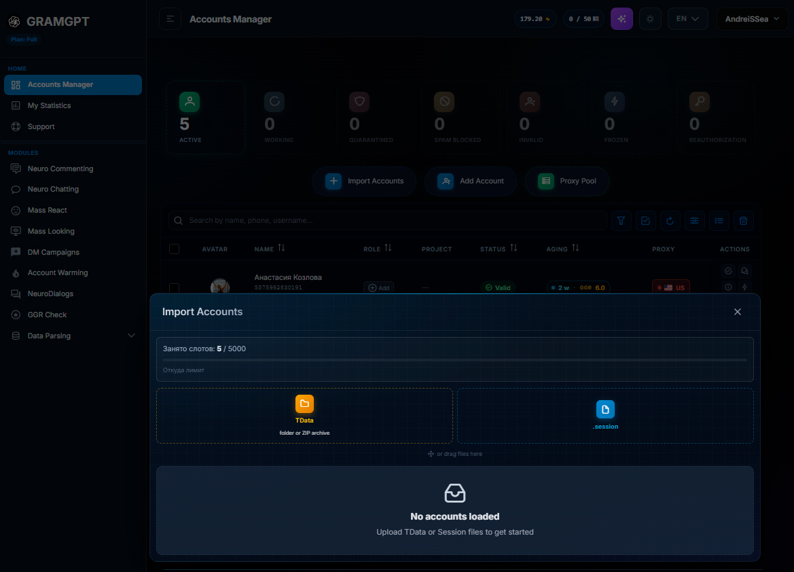Click the check-circle row action icon
The height and width of the screenshot is (572, 794).
coord(728,271)
